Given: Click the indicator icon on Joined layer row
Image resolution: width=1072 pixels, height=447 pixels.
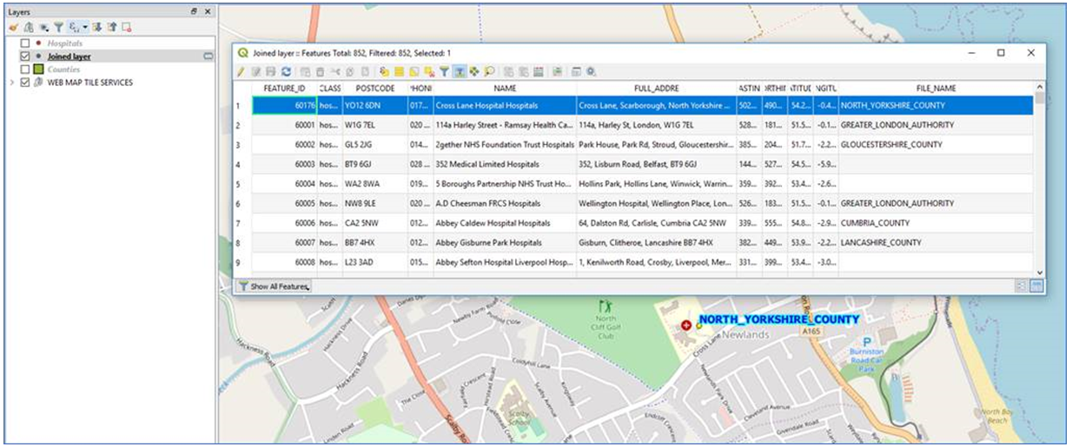Looking at the screenshot, I should pyautogui.click(x=208, y=56).
